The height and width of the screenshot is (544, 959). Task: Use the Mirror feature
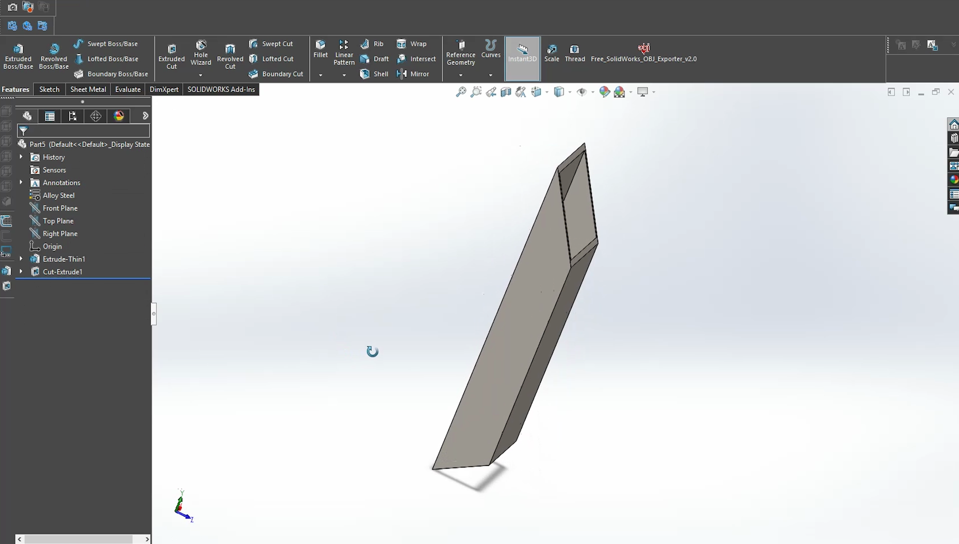[413, 74]
